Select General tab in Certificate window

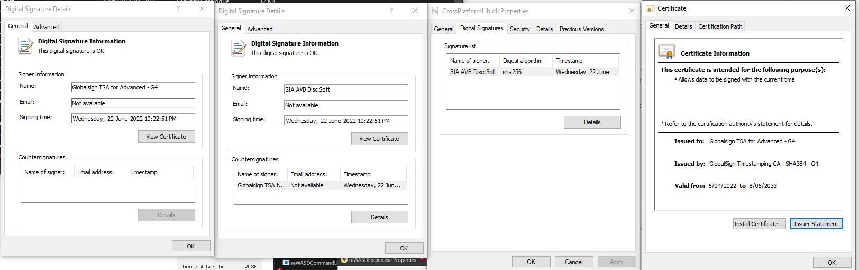coord(659,25)
